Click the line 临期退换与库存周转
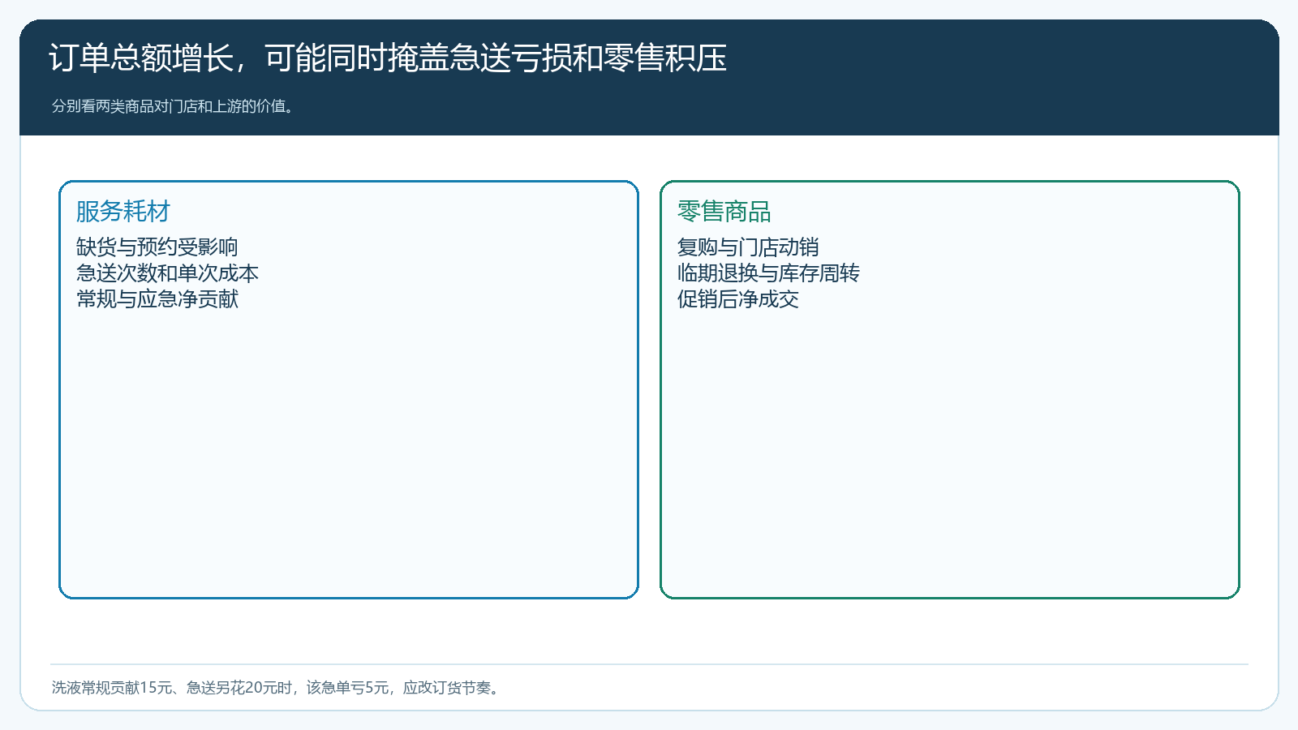1298x730 pixels. coord(768,273)
